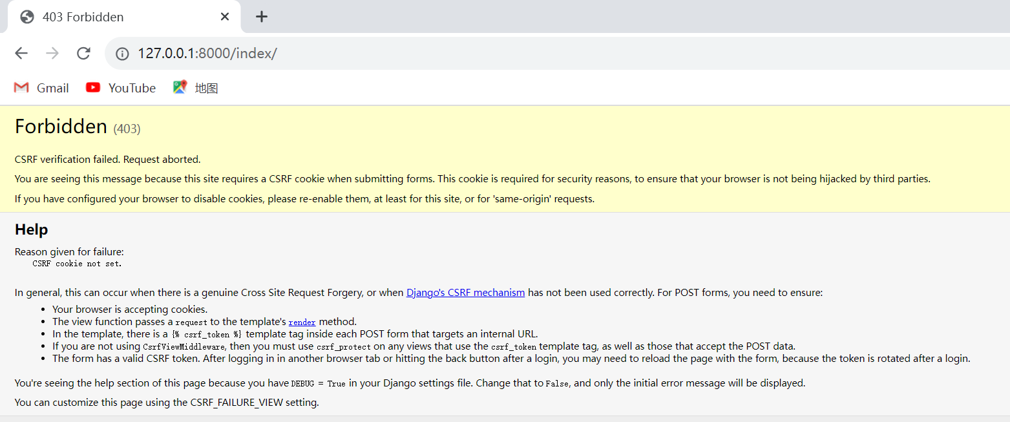Click the browser back arrow
The image size is (1010, 422).
click(x=21, y=54)
